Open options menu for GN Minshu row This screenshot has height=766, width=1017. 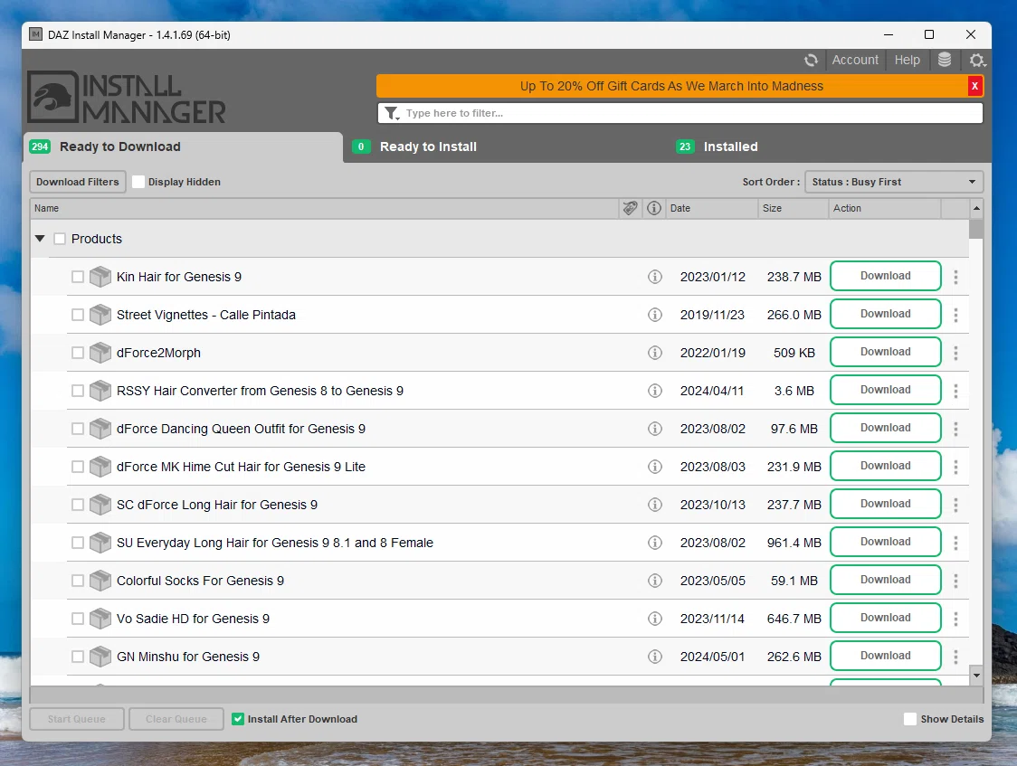955,657
